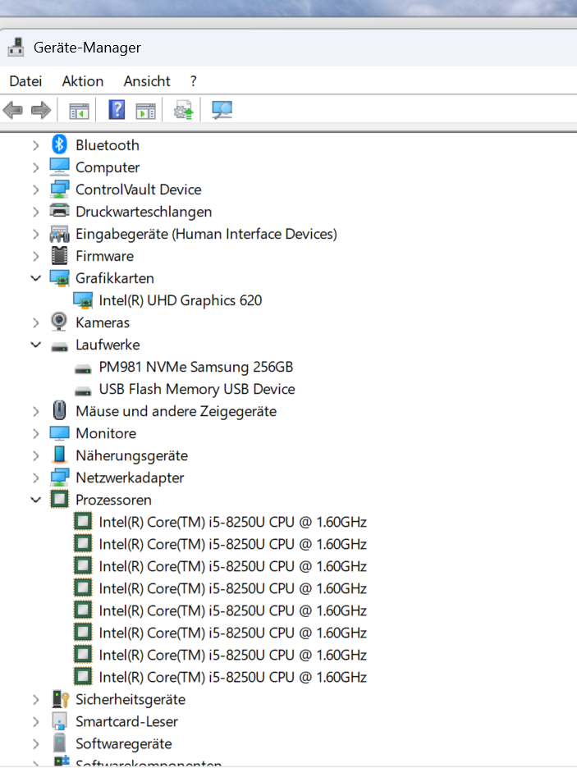Click the Prozessoren category icon
The image size is (577, 768).
coord(59,499)
